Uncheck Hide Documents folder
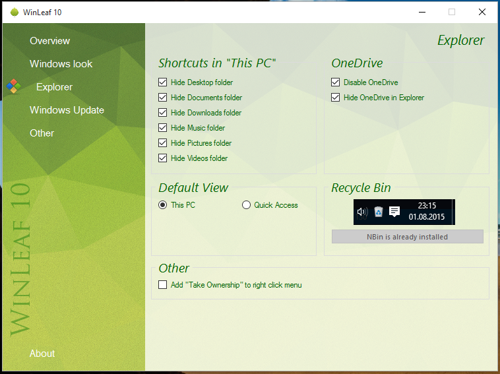This screenshot has width=500, height=374. tap(163, 97)
